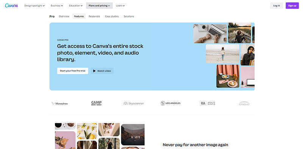303x149 pixels.
Task: Open the woman in gray sweater photo
Action: pos(247,55)
